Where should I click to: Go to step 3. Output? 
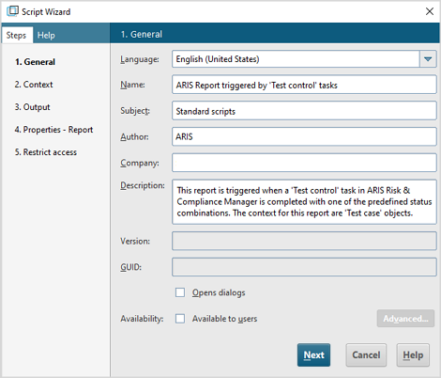coord(32,107)
